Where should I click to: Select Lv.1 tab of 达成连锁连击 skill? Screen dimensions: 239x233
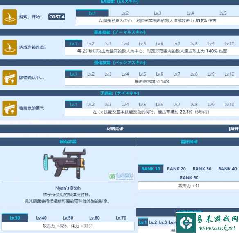pos(74,44)
